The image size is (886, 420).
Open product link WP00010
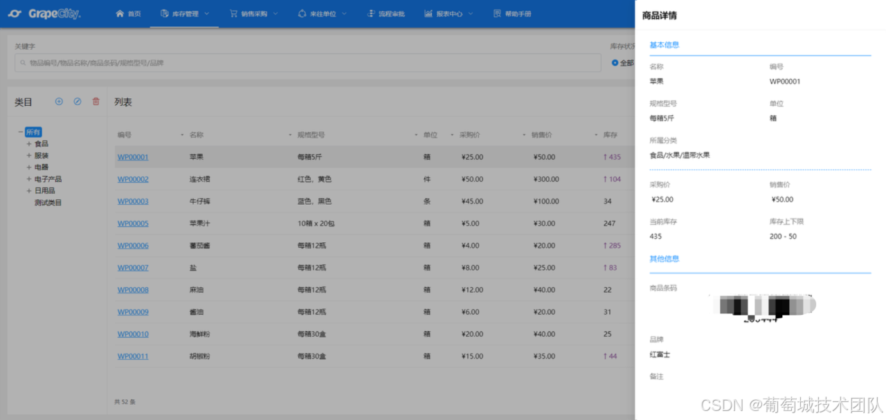pyautogui.click(x=133, y=334)
